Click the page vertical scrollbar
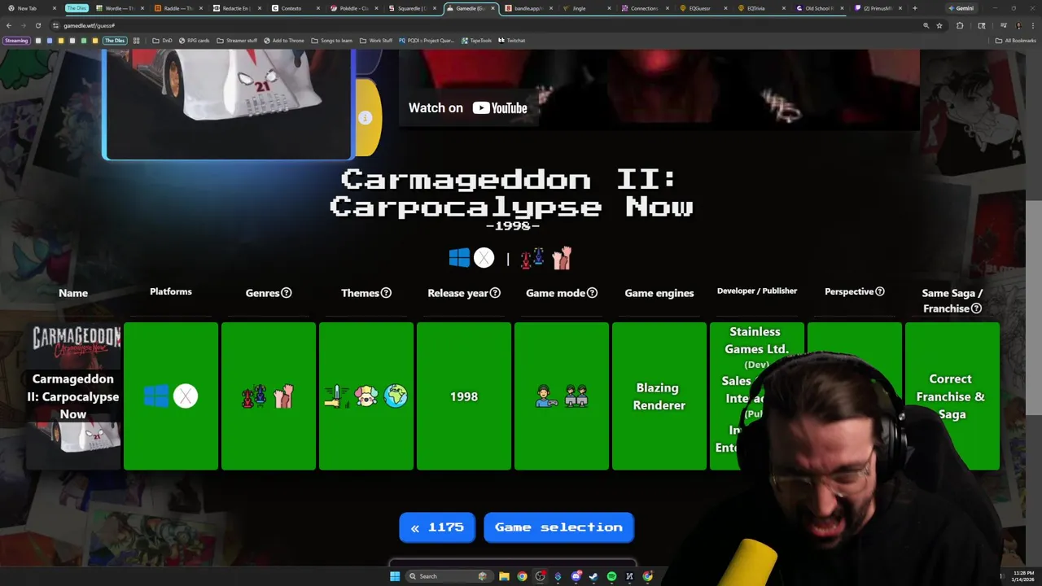Image resolution: width=1042 pixels, height=586 pixels. [1034, 309]
